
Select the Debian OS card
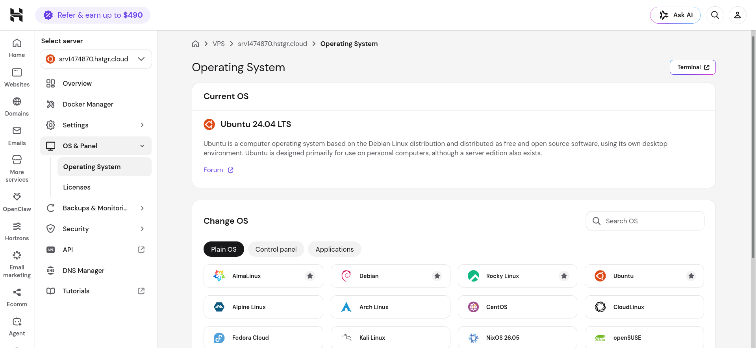coord(391,276)
